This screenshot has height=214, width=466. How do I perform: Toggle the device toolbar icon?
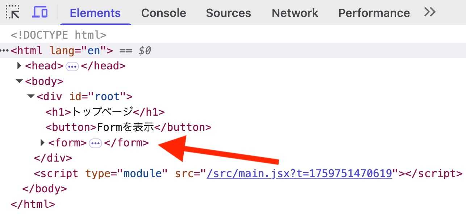pyautogui.click(x=39, y=13)
